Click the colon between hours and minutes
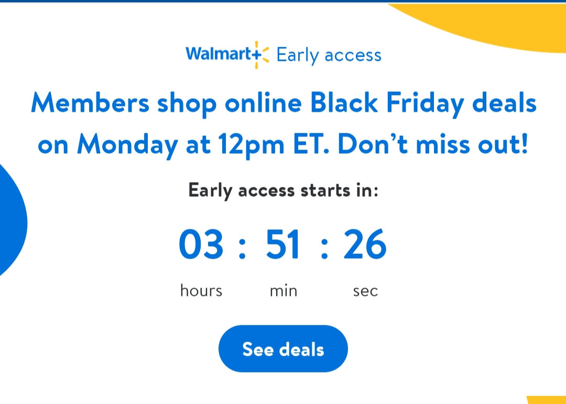Screen dimensions: 566x404 pyautogui.click(x=242, y=247)
